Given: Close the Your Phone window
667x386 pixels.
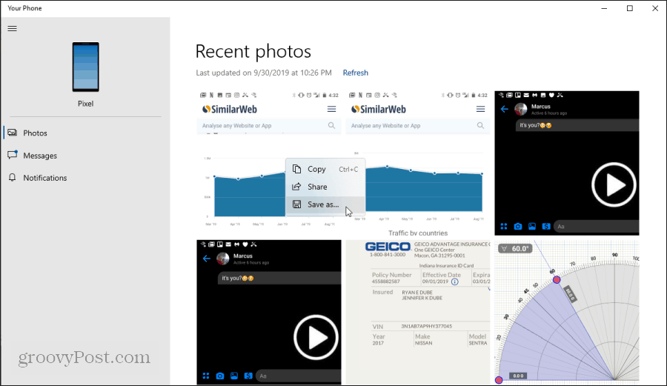Looking at the screenshot, I should point(655,8).
